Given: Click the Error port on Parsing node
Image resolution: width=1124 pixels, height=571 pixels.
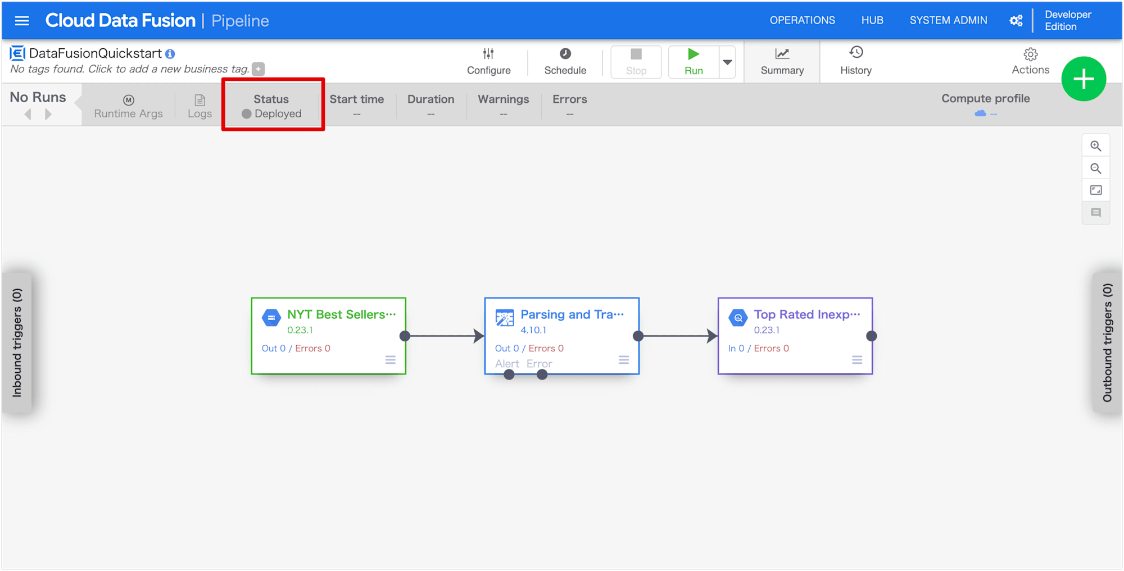Looking at the screenshot, I should tap(542, 374).
